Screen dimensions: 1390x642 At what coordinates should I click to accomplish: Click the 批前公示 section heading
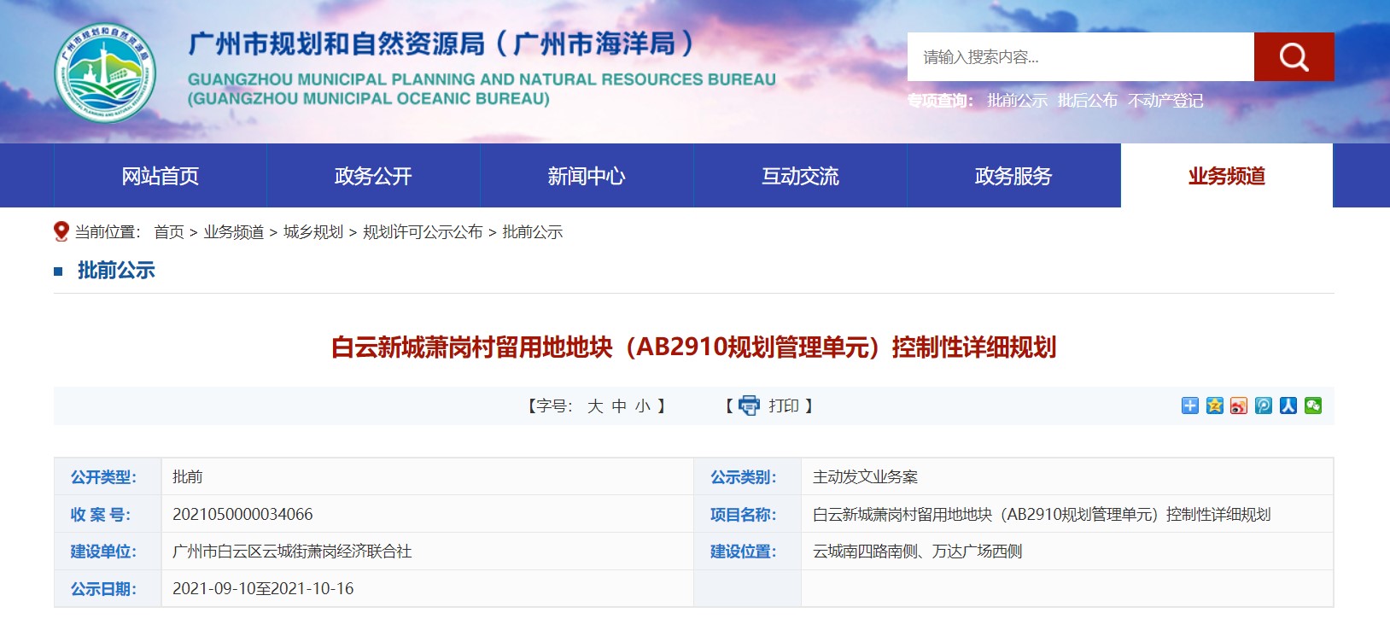[116, 271]
